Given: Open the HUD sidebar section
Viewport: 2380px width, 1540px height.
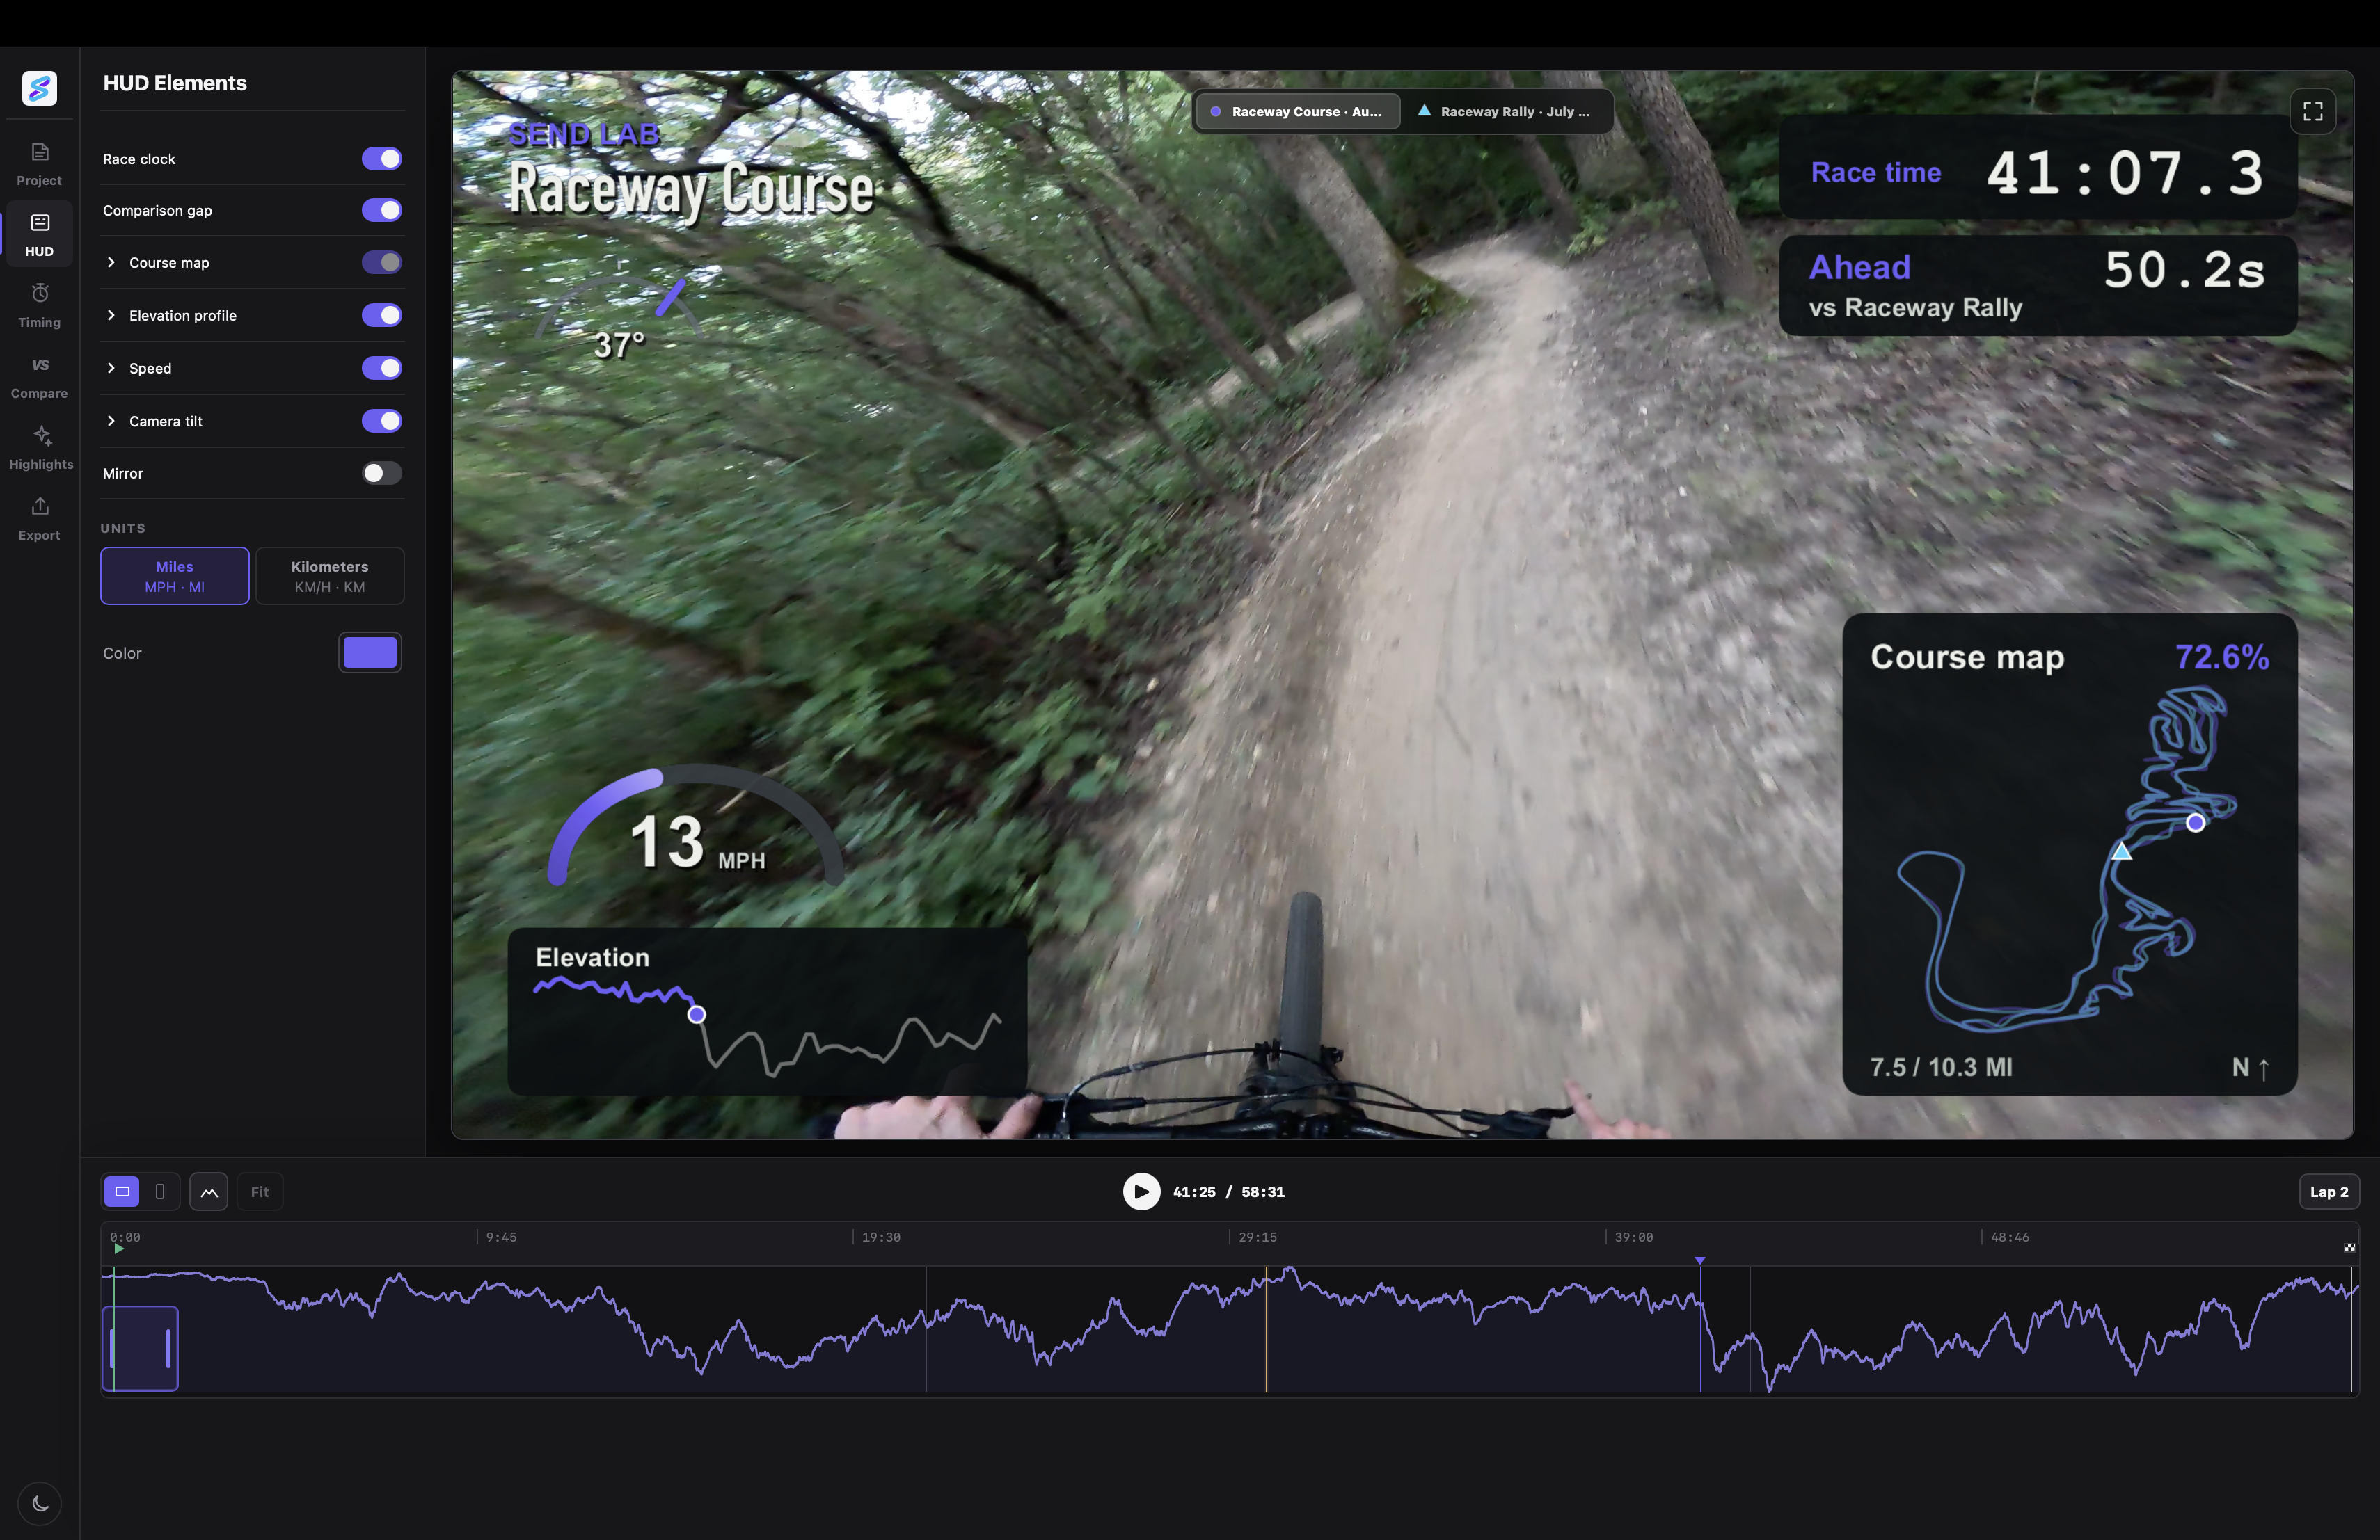Looking at the screenshot, I should pyautogui.click(x=39, y=235).
